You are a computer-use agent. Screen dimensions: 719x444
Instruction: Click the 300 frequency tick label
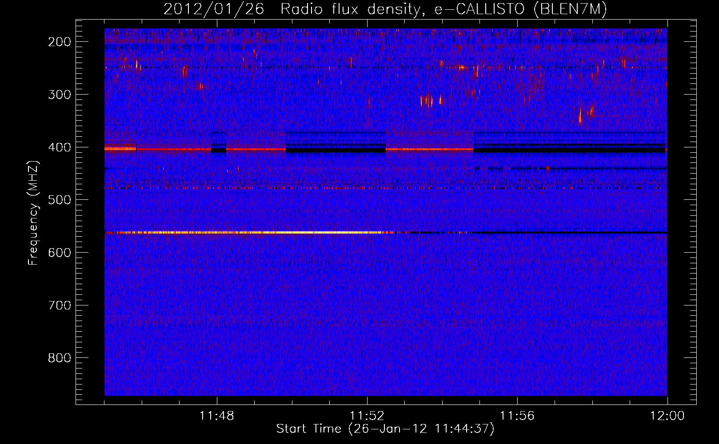[x=60, y=95]
